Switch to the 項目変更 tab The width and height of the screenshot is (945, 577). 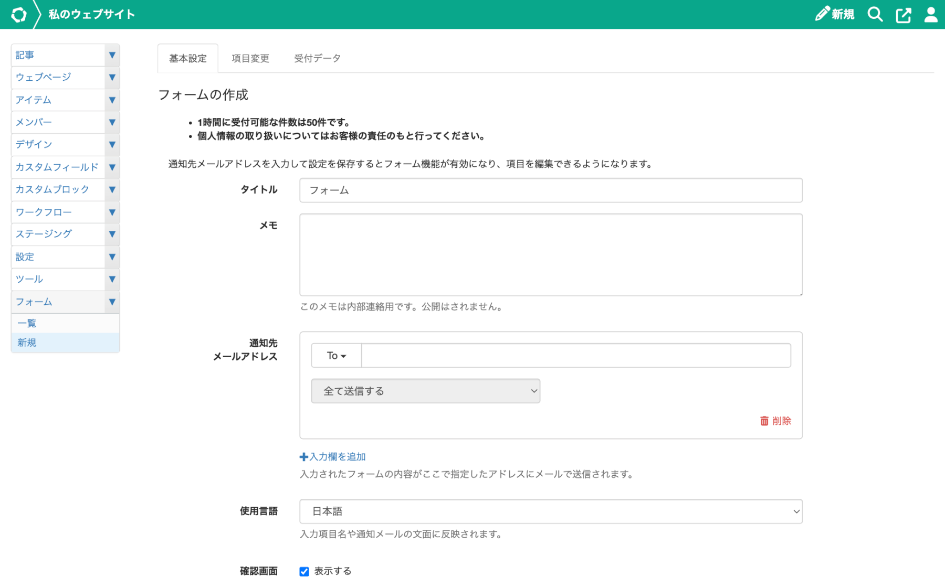250,58
